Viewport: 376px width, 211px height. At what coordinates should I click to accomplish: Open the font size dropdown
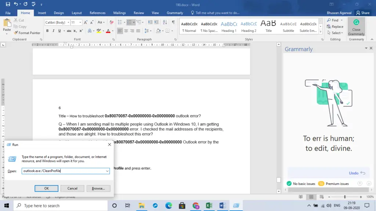(x=80, y=22)
